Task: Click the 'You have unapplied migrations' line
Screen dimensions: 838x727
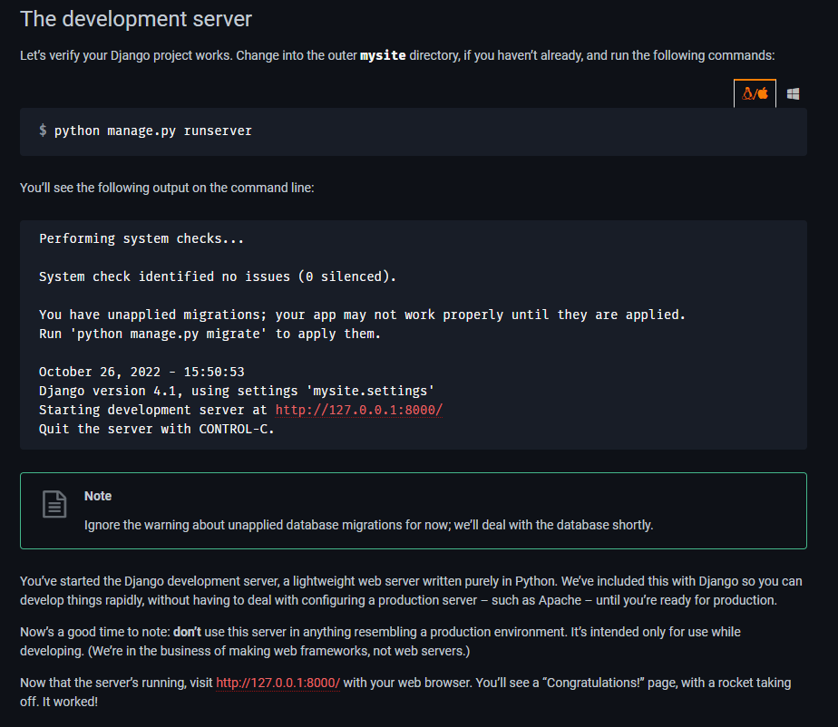Action: click(x=362, y=315)
